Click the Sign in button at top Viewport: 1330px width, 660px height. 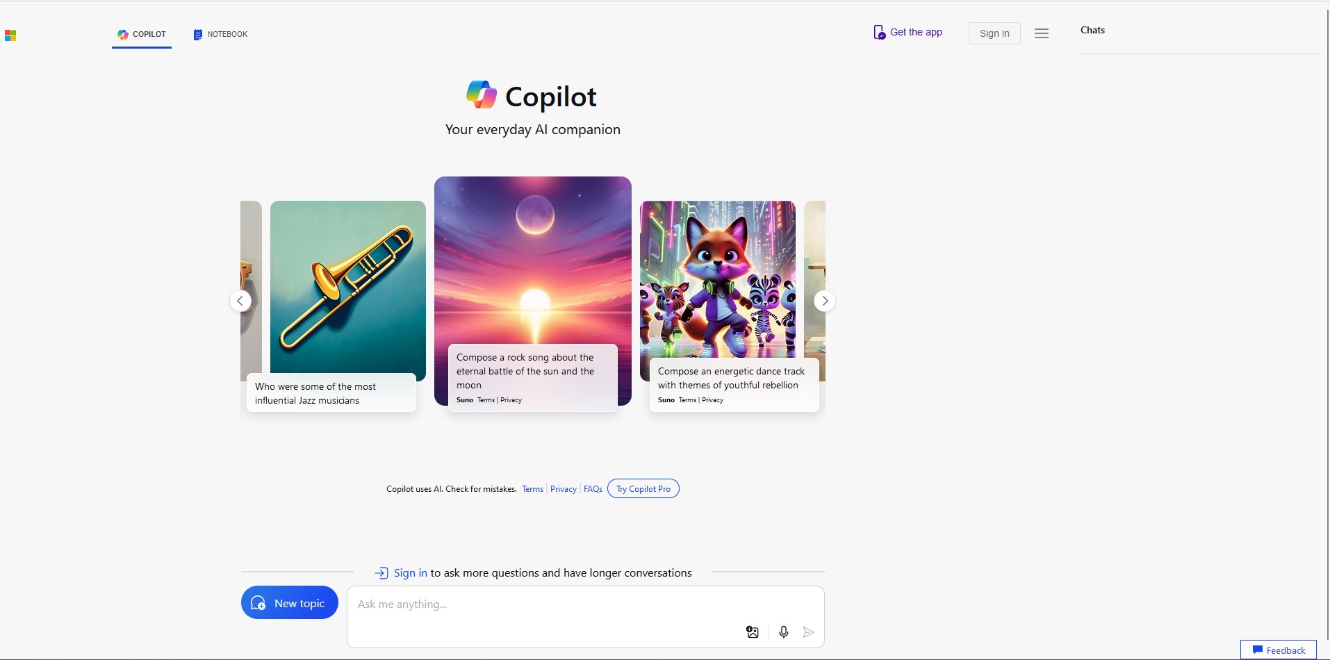(x=994, y=33)
